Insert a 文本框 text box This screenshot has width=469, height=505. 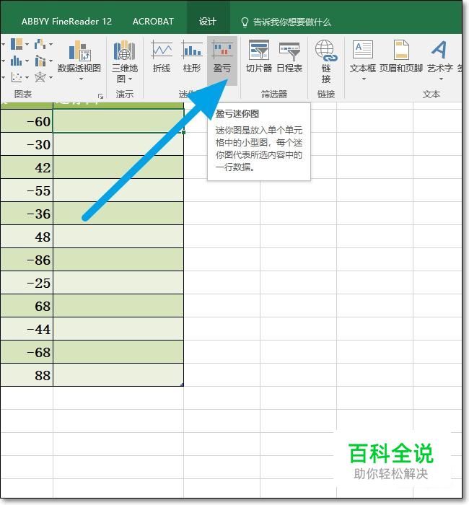(363, 56)
